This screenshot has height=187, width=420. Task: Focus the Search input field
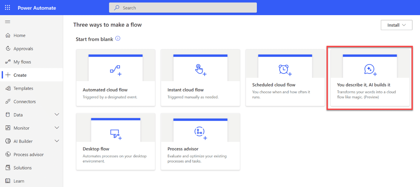pyautogui.click(x=183, y=8)
